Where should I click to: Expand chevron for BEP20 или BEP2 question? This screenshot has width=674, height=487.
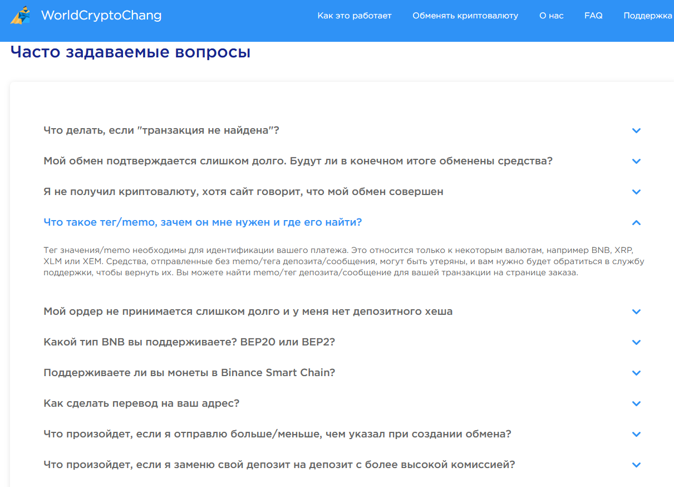(637, 343)
